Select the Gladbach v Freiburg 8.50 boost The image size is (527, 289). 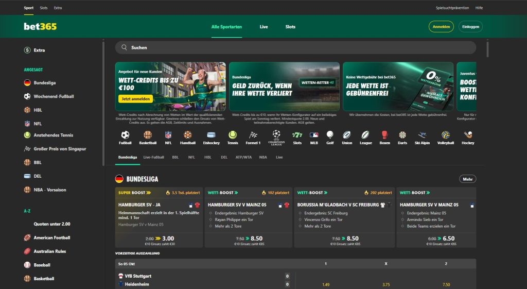click(x=344, y=240)
